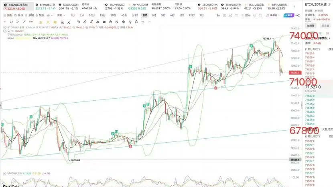
Task: Add a new symbol tab with plus
Action: pos(294,6)
